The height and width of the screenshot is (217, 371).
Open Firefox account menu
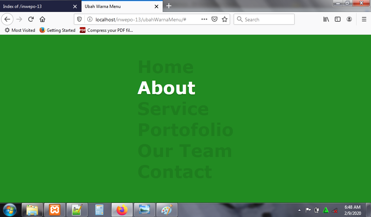349,20
